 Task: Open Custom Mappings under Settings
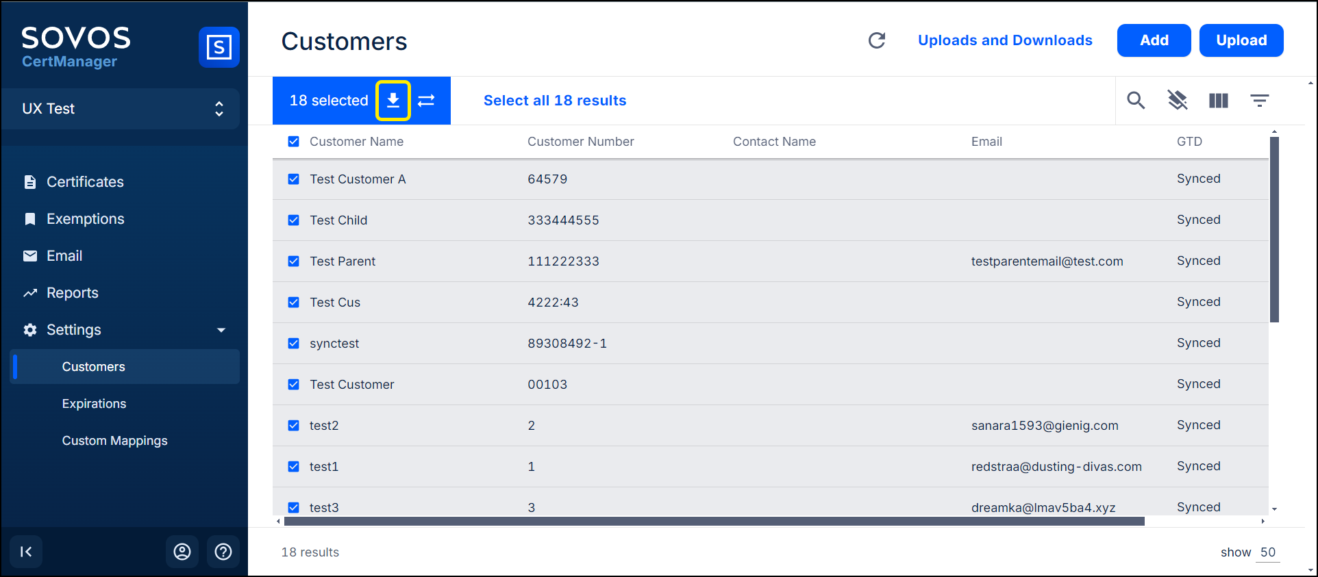114,441
